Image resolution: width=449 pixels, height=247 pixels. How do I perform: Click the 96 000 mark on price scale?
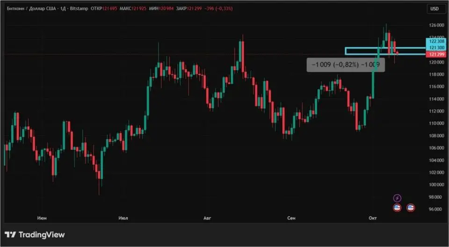(x=436, y=209)
